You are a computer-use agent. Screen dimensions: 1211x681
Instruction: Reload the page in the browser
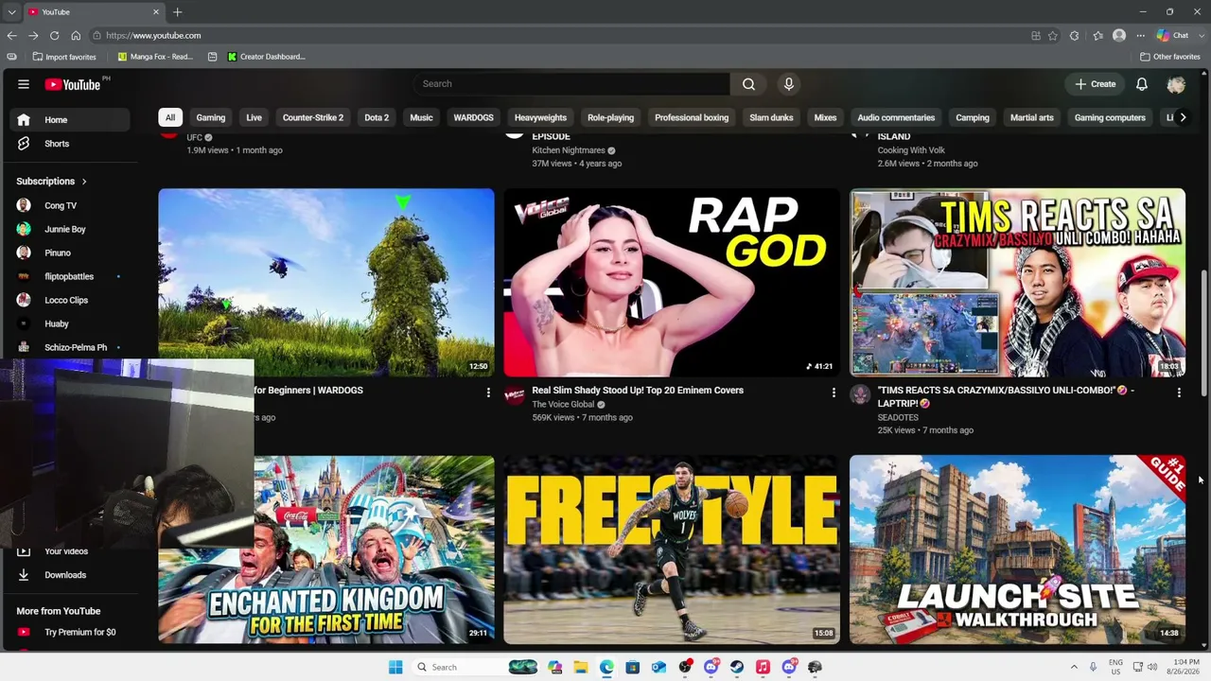(54, 36)
